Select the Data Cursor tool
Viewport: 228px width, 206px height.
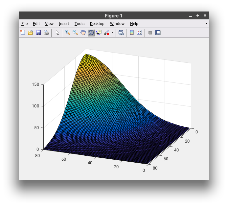point(99,33)
